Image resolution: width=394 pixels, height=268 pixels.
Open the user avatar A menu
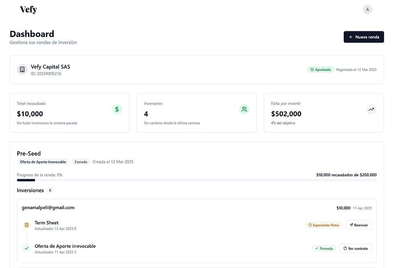(x=367, y=10)
